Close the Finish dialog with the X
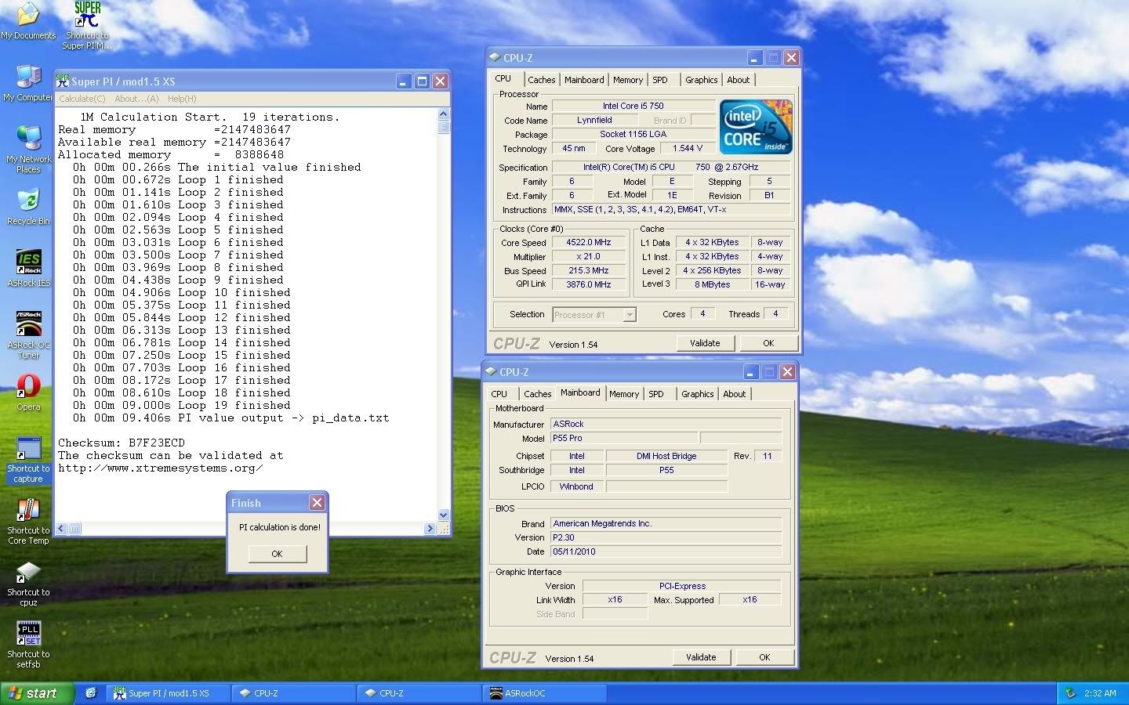Viewport: 1129px width, 705px height. (317, 503)
